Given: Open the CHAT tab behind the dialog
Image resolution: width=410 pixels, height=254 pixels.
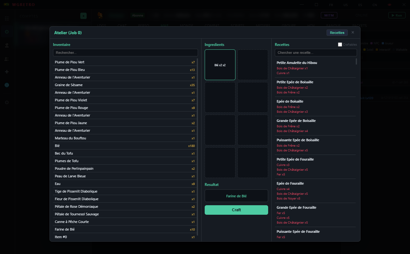Looking at the screenshot, I should (x=122, y=25).
